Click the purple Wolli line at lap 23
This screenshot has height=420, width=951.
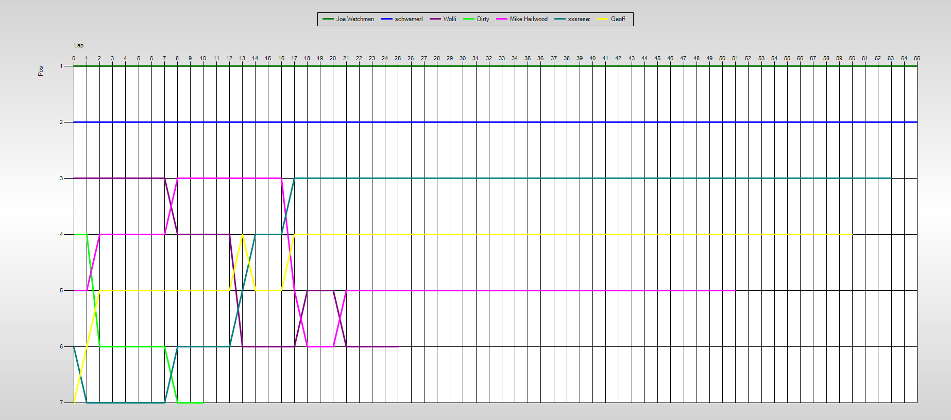coord(372,346)
